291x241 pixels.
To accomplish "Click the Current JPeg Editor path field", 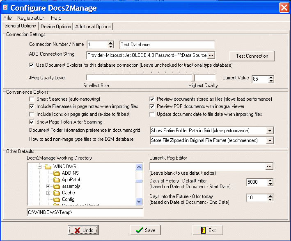I will (x=208, y=166).
